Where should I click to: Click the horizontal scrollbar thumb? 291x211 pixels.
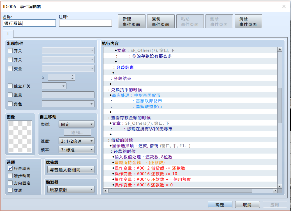tap(180, 191)
